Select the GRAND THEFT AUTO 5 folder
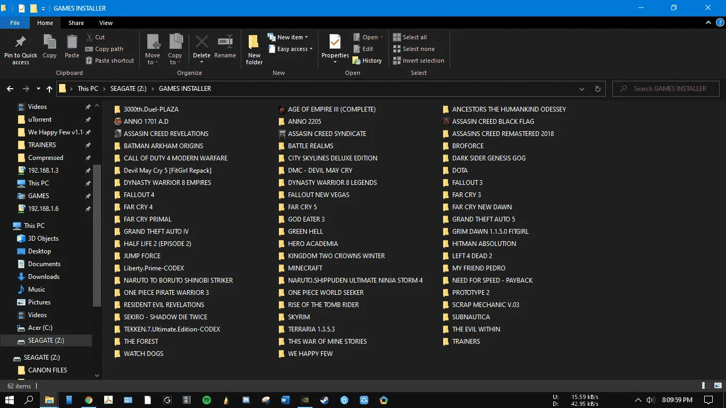Screen dimensions: 726x408 click(483, 219)
